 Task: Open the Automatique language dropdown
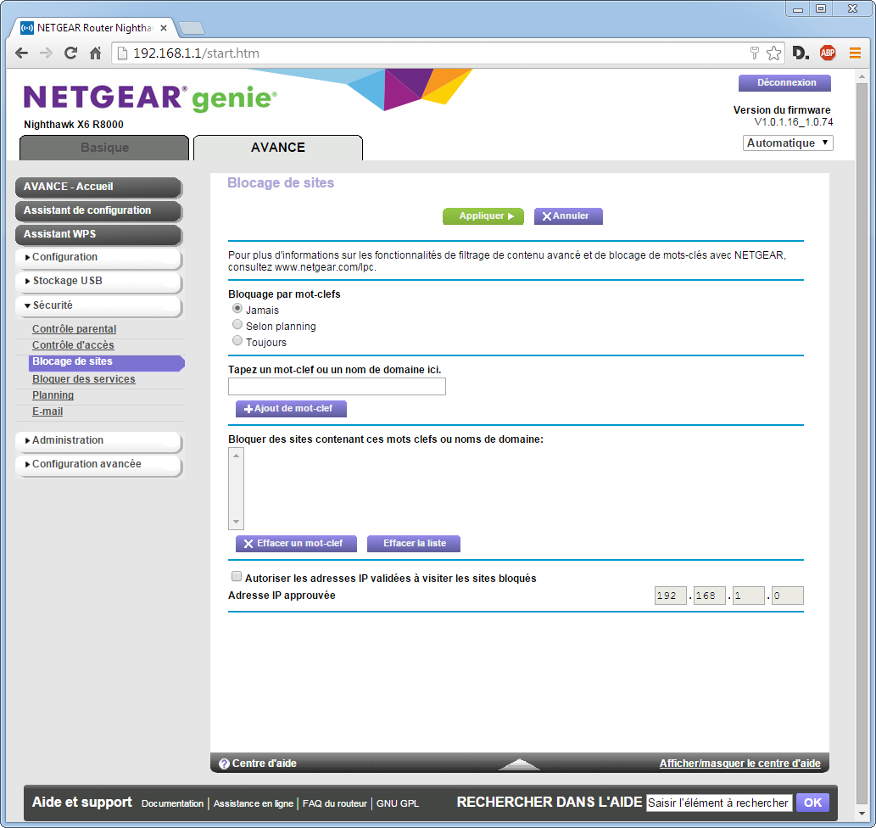788,143
